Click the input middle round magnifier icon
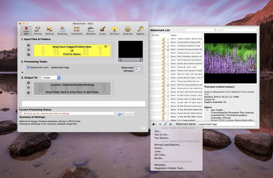Screen dimensions: 273x178 (x=28, y=50)
